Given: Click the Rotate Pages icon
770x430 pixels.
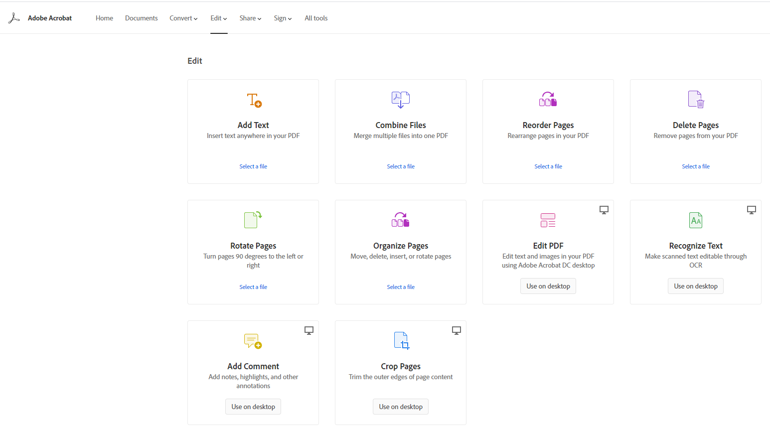Looking at the screenshot, I should (253, 220).
